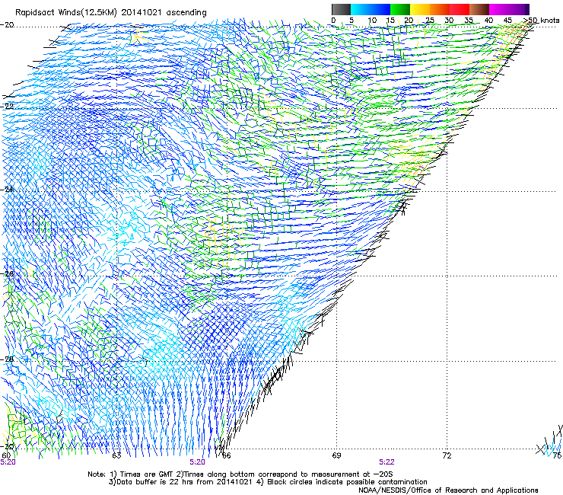Click the legend tick label 45

[x=507, y=21]
